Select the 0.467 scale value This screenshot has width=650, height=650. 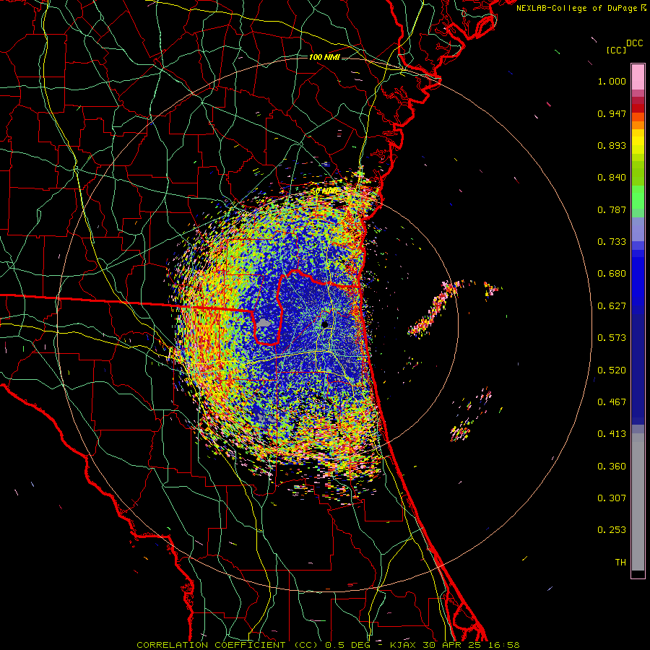click(612, 402)
